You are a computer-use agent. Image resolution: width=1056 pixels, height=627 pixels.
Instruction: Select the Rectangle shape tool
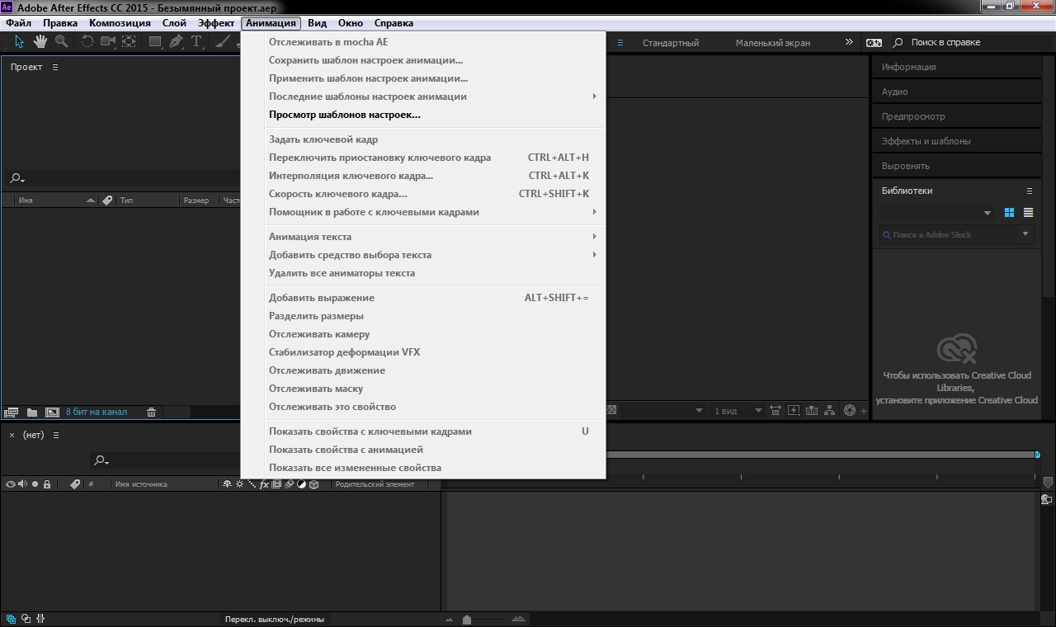155,41
